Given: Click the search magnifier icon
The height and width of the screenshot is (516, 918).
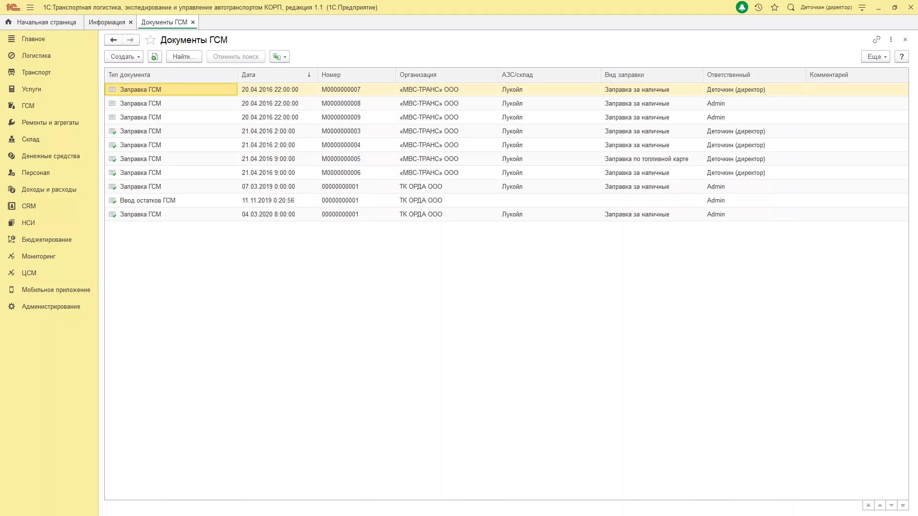Looking at the screenshot, I should pos(791,7).
